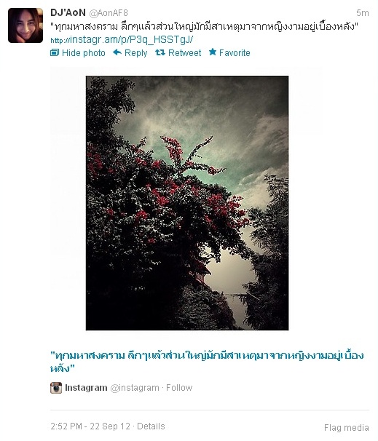Follow the @instagram account
Viewport: 378px width, 441px height.
(x=179, y=388)
